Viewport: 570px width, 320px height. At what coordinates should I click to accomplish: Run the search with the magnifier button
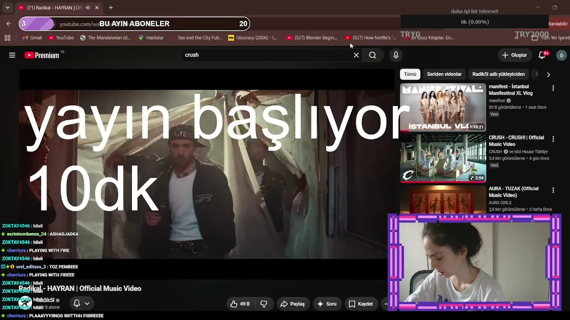[x=373, y=55]
